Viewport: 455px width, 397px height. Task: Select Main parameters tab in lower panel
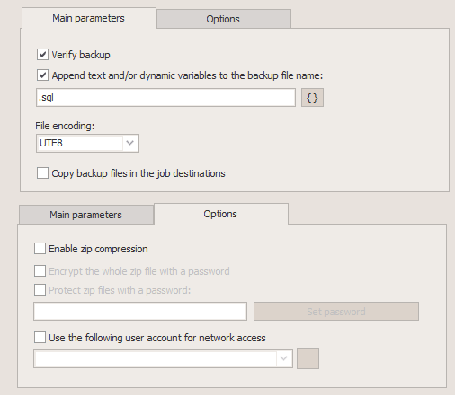[86, 215]
